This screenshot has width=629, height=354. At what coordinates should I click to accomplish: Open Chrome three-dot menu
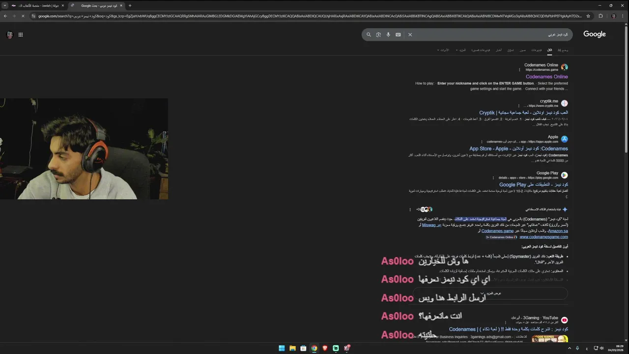tap(623, 16)
